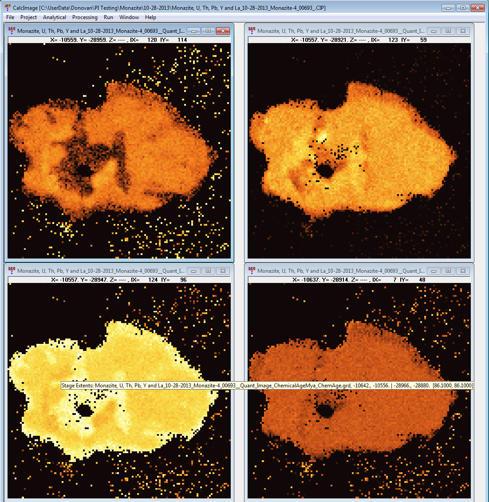The image size is (489, 502).
Task: Minimize the top-right image window
Action: 434,31
